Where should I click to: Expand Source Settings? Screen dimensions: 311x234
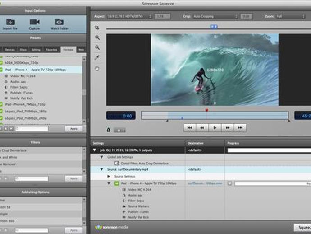109,176
